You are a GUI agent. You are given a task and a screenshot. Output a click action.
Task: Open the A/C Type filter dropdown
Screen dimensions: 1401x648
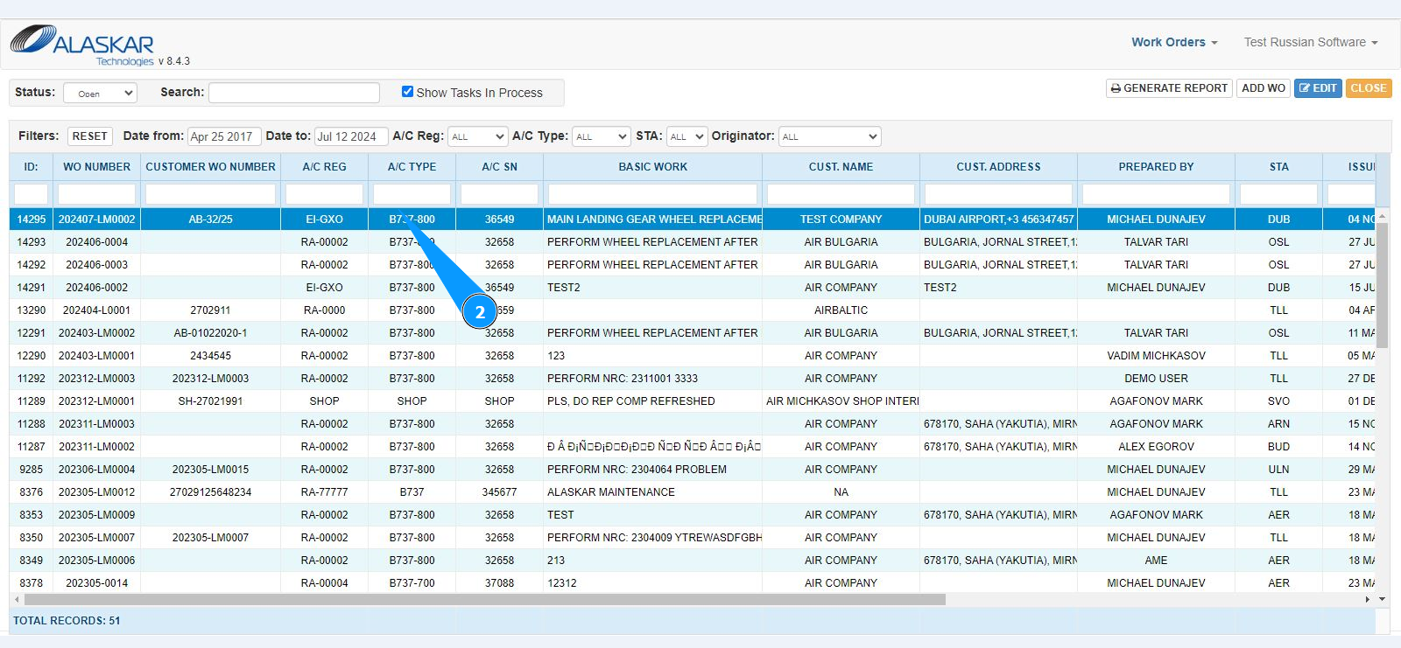[x=601, y=136]
